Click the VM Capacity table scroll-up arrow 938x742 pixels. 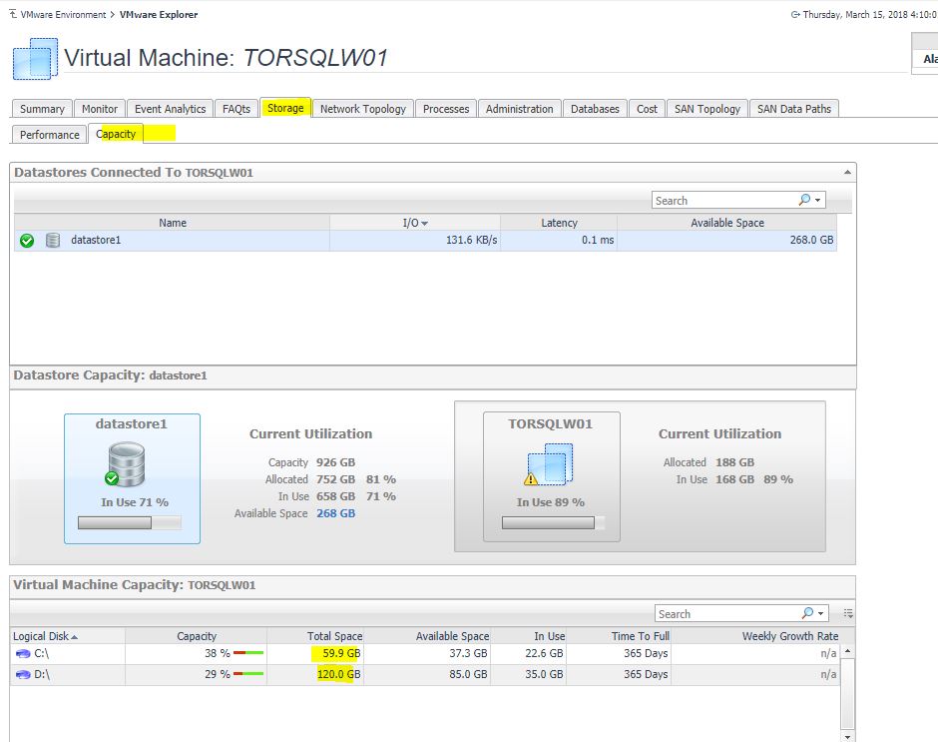847,651
